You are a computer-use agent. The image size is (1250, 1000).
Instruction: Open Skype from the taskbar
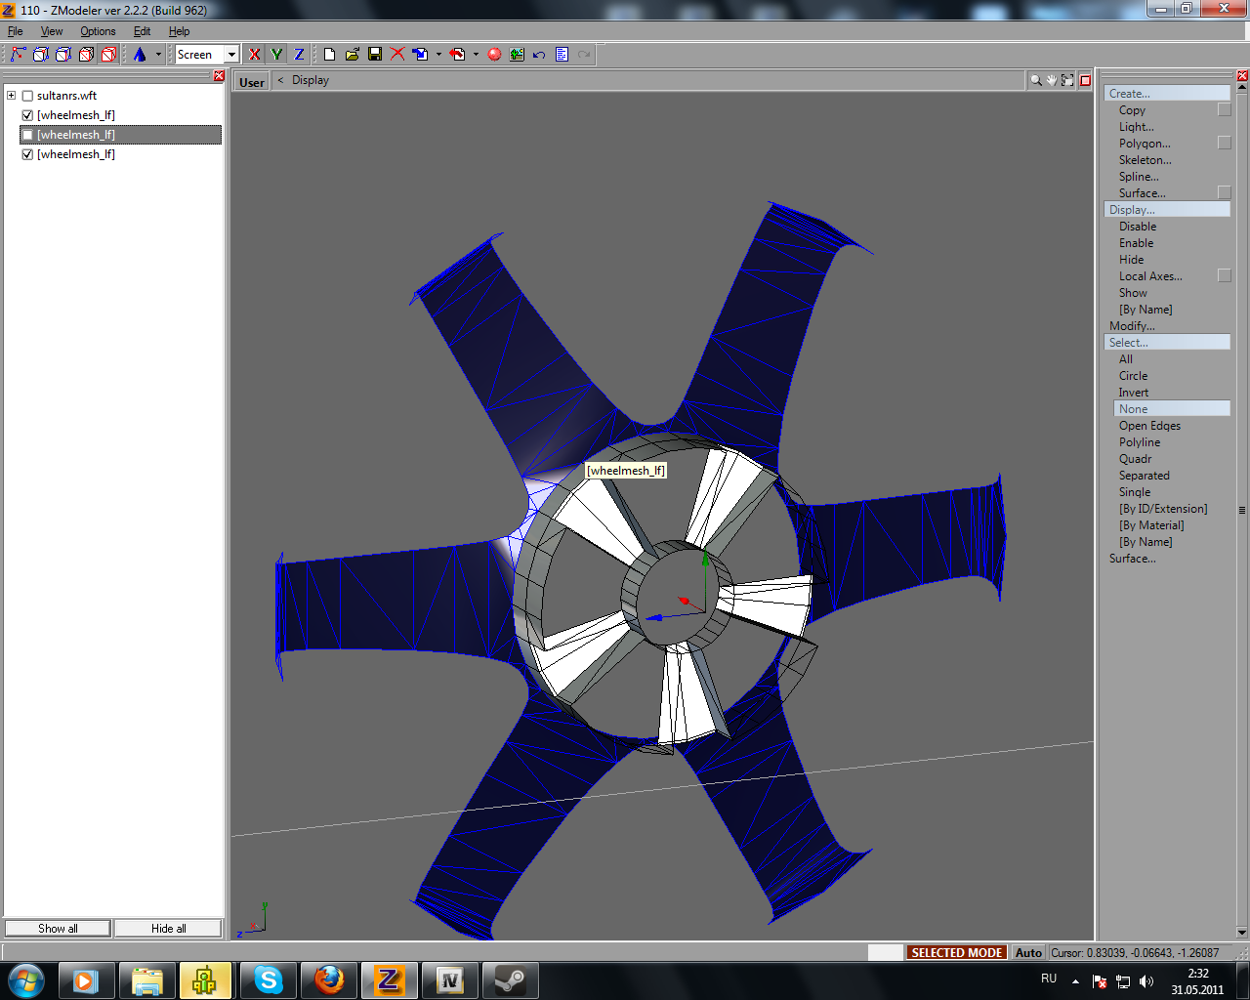click(x=268, y=980)
